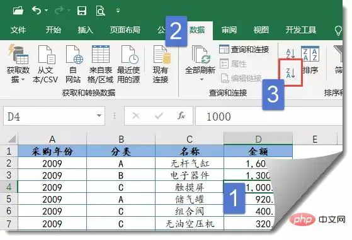Expand the 全部刷新 dropdown arrow
Image resolution: width=352 pixels, height=240 pixels.
tap(202, 79)
